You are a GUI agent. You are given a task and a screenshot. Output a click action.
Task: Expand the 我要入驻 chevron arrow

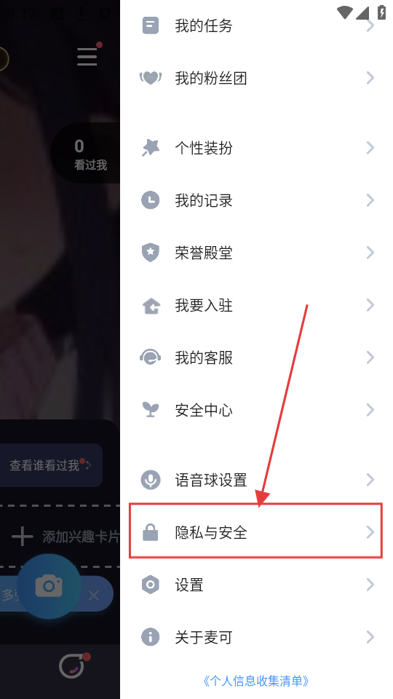coord(370,305)
